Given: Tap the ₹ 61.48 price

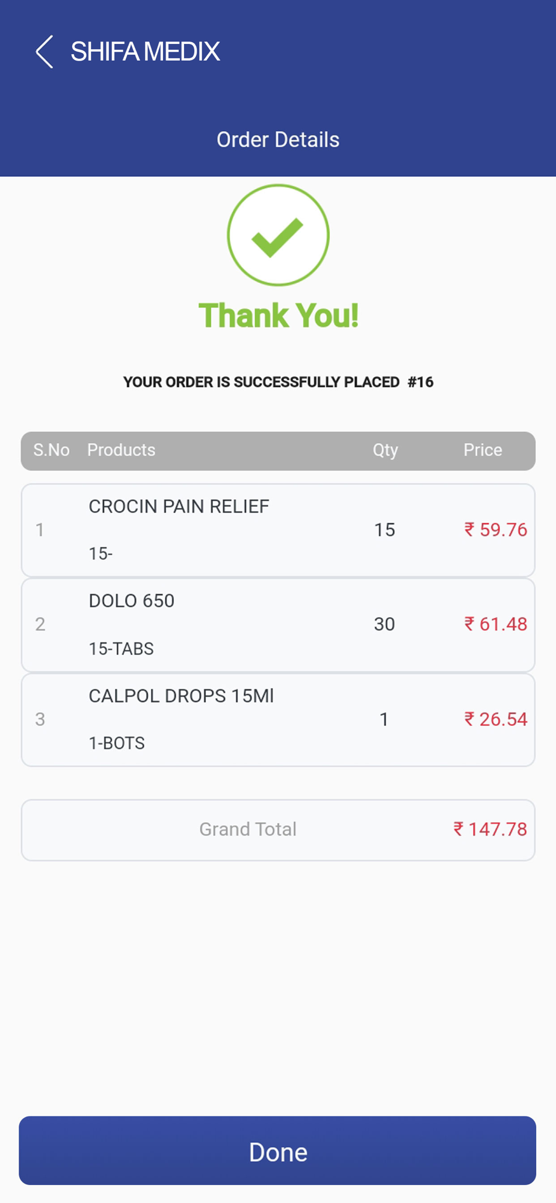Looking at the screenshot, I should pyautogui.click(x=495, y=624).
